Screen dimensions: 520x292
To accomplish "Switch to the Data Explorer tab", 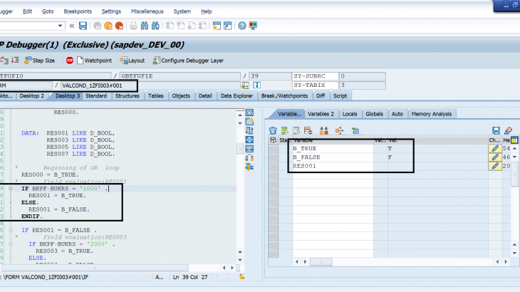I will click(x=236, y=95).
